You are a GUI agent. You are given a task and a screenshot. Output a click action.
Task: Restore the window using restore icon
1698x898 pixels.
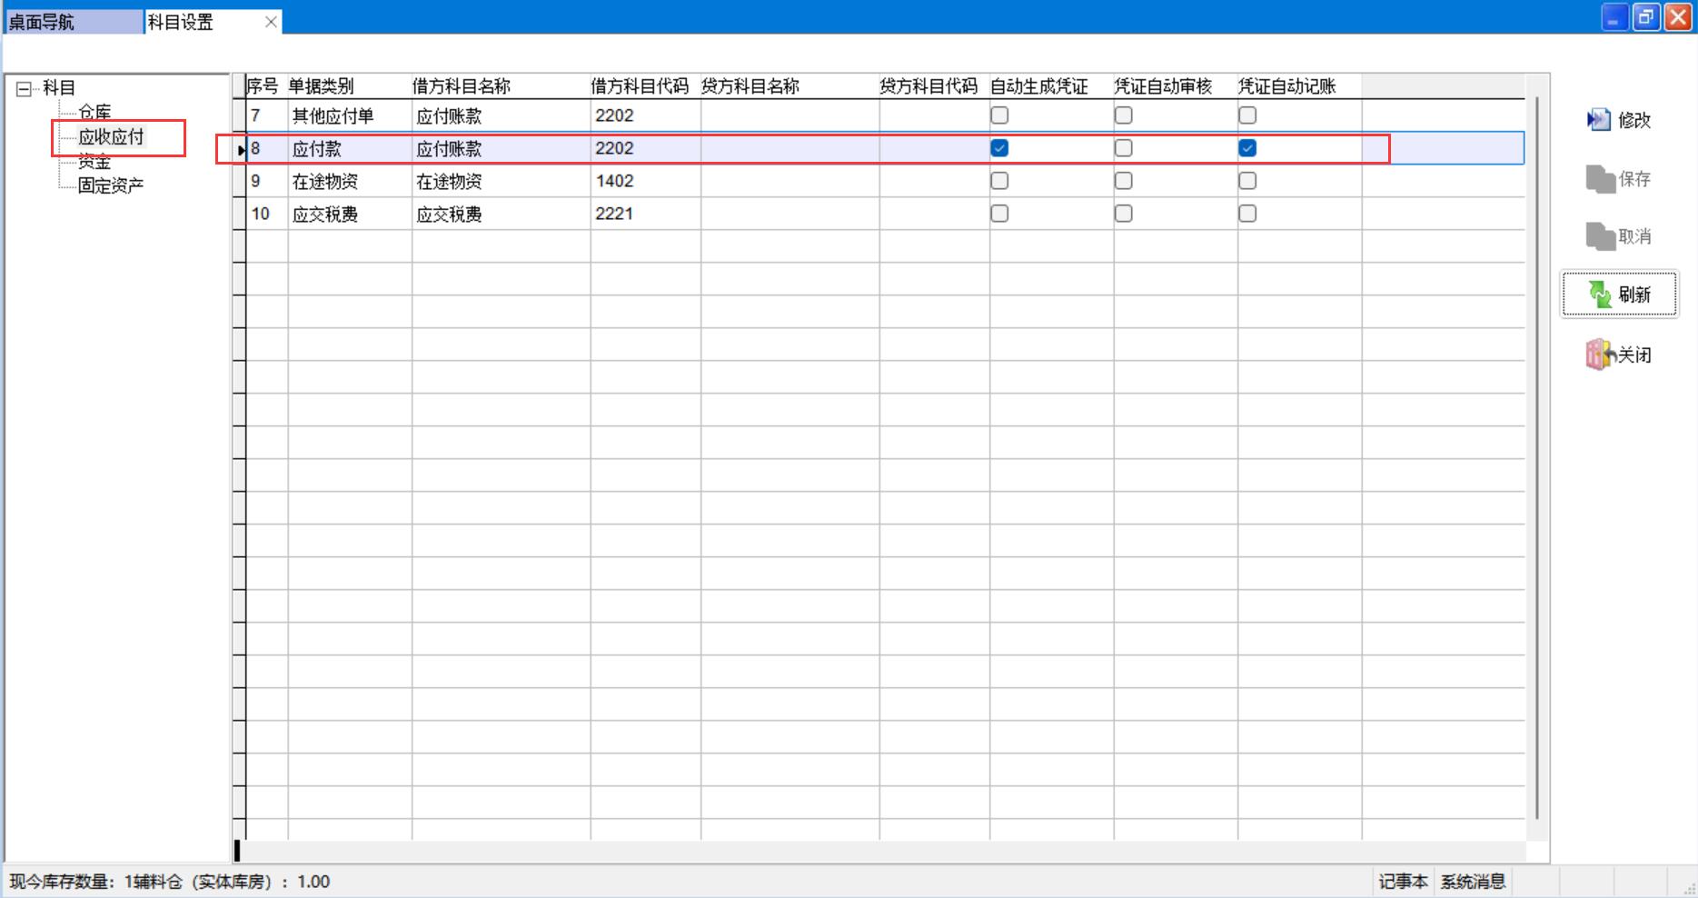click(1645, 17)
